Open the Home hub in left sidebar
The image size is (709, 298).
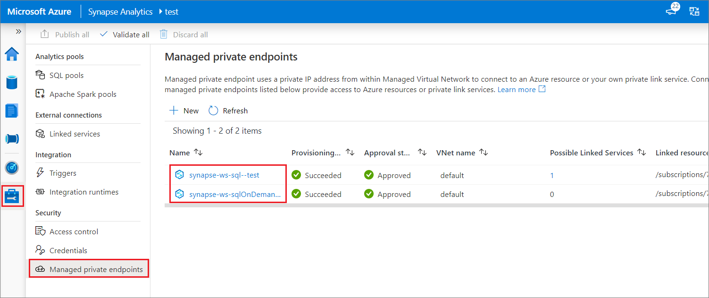pos(11,54)
